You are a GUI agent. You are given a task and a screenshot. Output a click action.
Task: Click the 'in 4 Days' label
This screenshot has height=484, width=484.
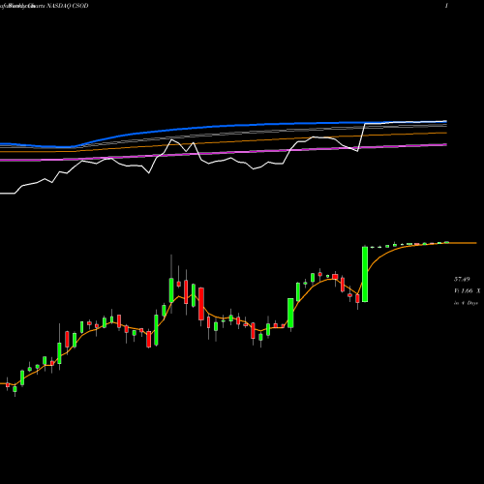(466, 303)
